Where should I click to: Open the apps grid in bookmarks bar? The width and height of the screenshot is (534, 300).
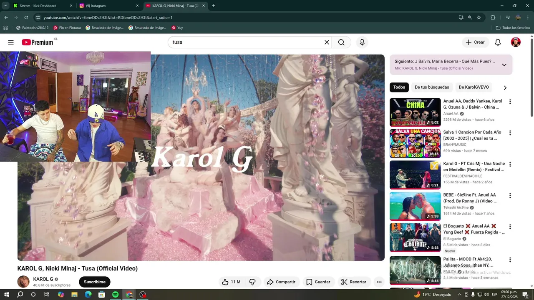tap(5, 28)
